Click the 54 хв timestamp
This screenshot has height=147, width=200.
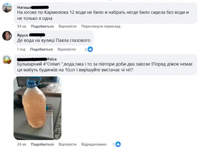coord(22,26)
